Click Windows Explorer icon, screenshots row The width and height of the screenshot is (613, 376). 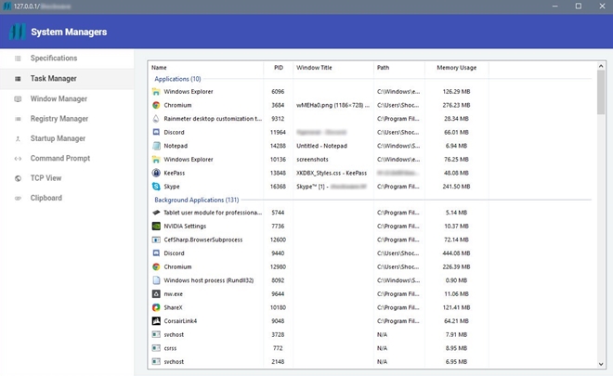point(156,160)
